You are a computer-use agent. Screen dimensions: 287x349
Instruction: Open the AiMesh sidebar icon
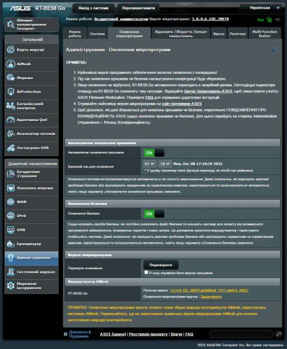tap(10, 64)
